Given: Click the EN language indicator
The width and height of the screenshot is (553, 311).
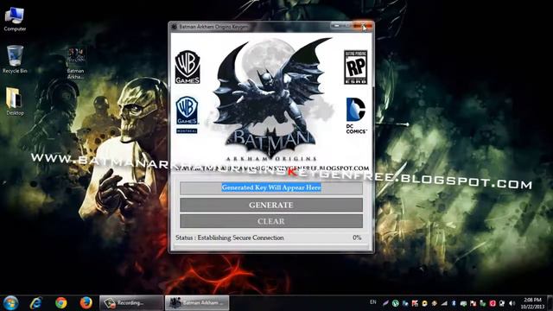Looking at the screenshot, I should click(372, 302).
